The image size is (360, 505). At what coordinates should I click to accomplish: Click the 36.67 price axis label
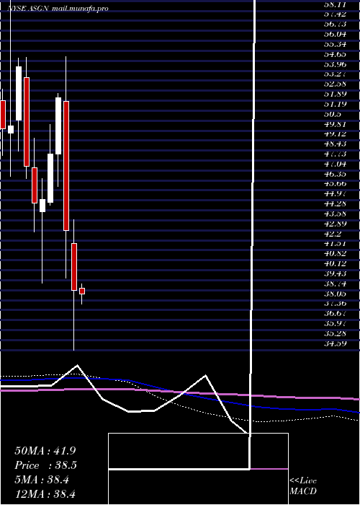click(335, 313)
